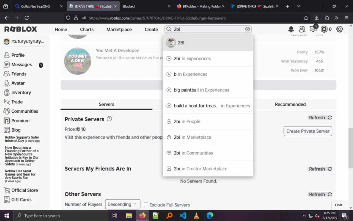Open Marketplace in top navigation
Viewport: 353px width, 221px height.
pos(119,30)
